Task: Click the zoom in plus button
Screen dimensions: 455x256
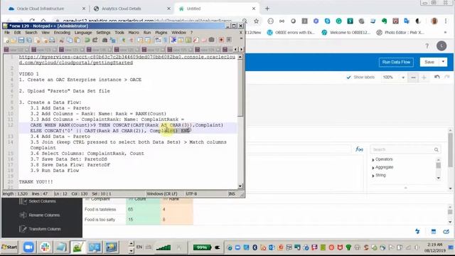Action: pyautogui.click(x=424, y=78)
